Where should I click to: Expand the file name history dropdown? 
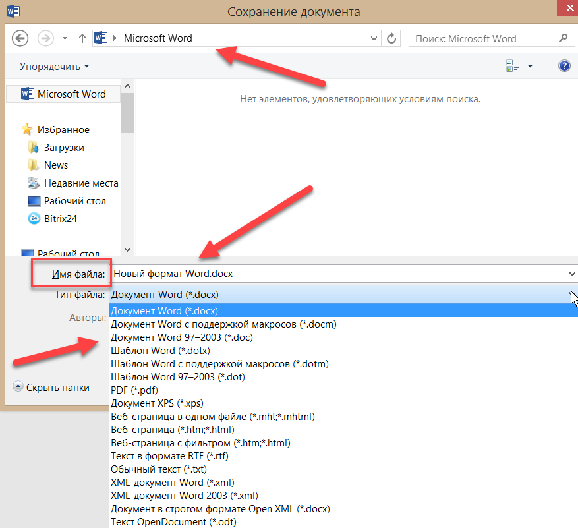[x=571, y=274]
